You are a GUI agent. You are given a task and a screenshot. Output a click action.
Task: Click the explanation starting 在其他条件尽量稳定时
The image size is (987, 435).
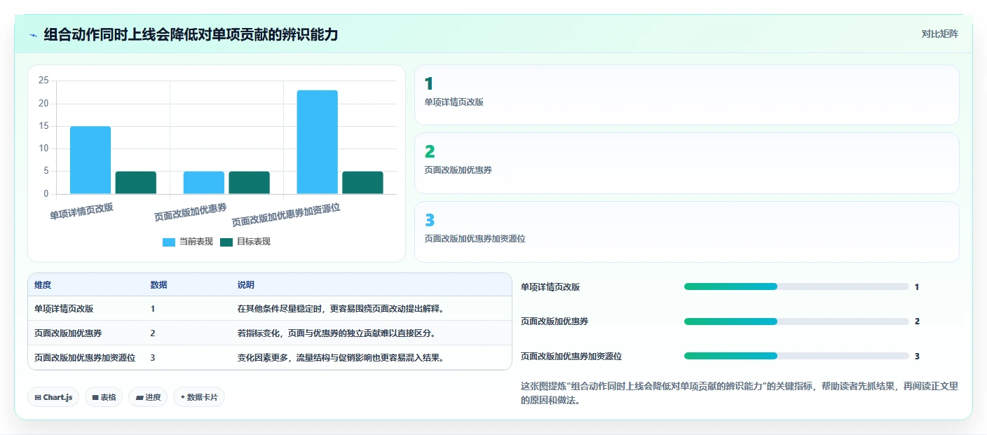click(x=341, y=308)
